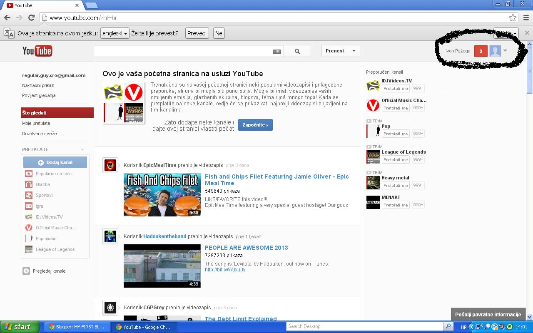Open the Igre category in the sidebar
Image resolution: width=533 pixels, height=333 pixels.
pos(39,206)
